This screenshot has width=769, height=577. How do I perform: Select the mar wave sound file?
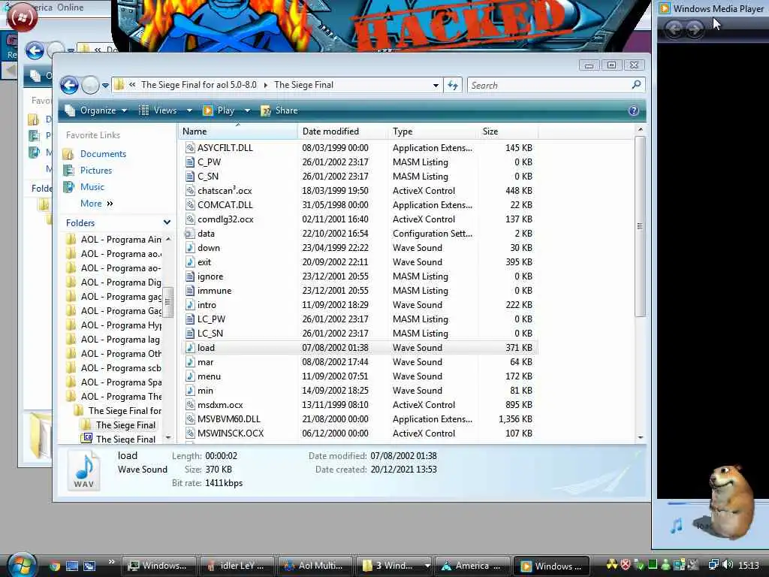point(206,362)
